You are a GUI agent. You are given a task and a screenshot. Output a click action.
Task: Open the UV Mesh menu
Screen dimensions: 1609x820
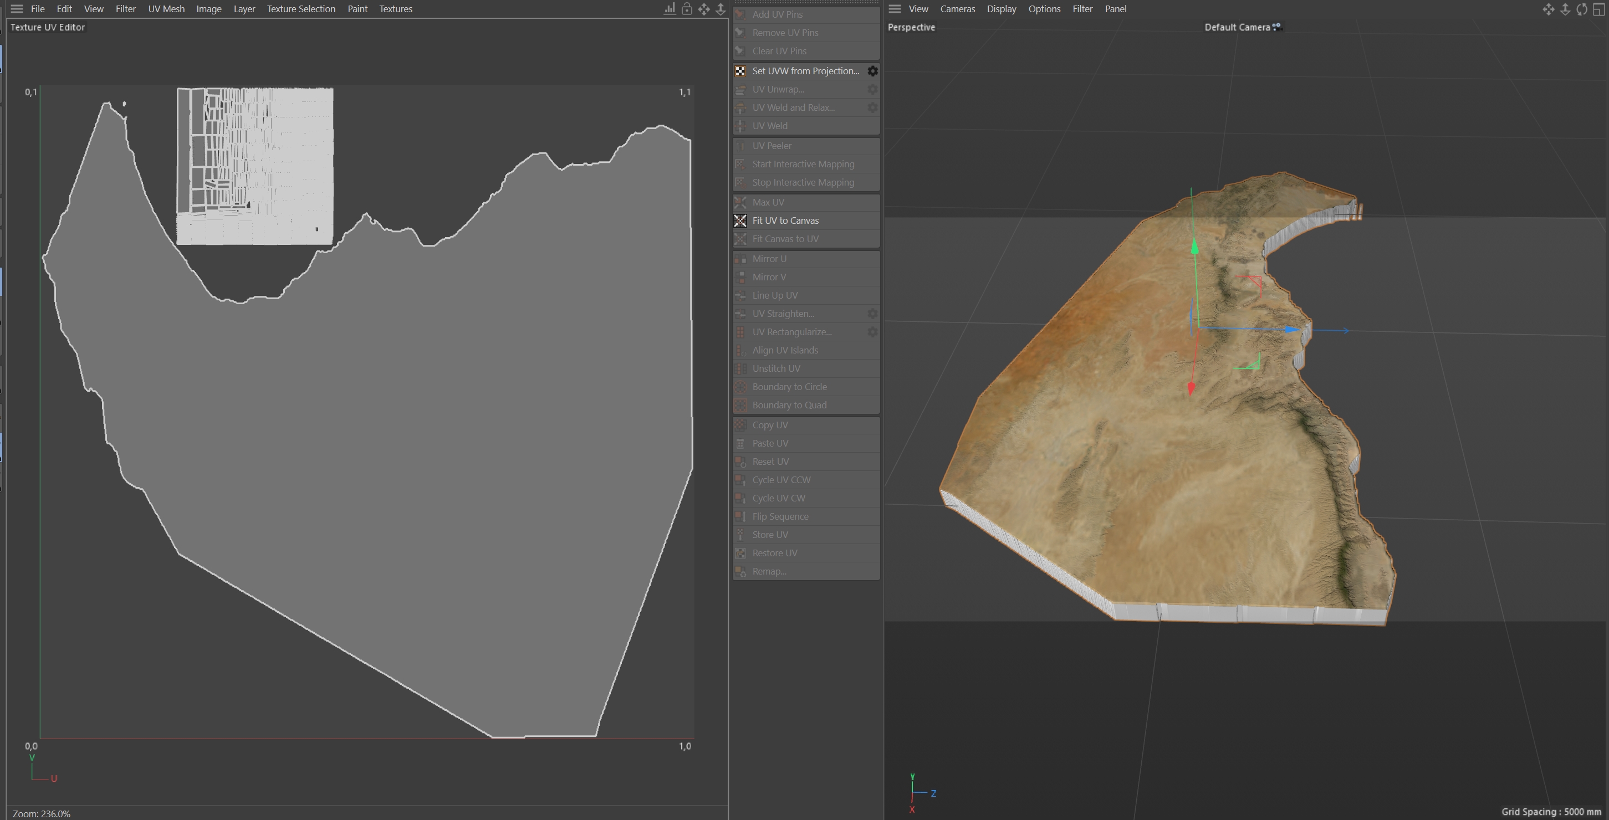pos(166,9)
